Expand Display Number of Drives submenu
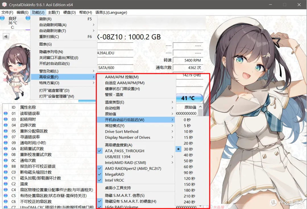This screenshot has width=307, height=209. coord(136,137)
